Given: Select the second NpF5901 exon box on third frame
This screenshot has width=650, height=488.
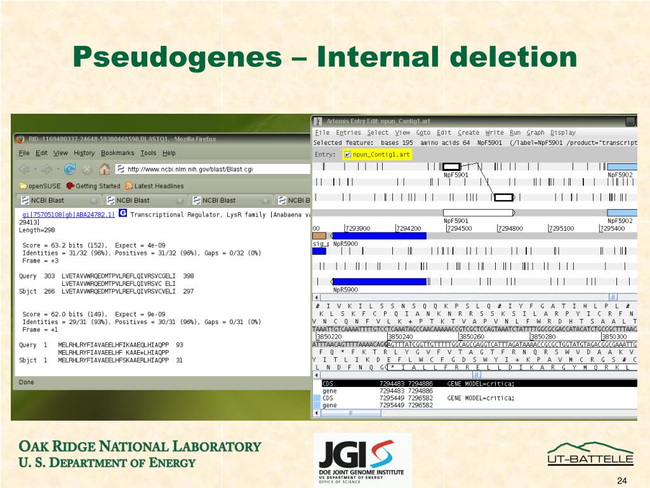Looking at the screenshot, I should click(503, 198).
